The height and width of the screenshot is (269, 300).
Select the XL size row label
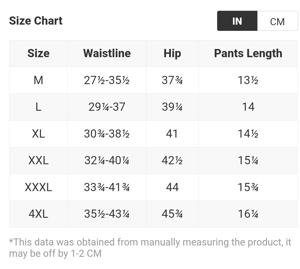(38, 134)
